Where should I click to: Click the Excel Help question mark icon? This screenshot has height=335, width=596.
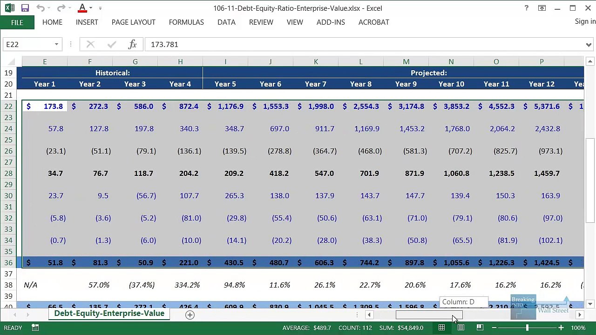pyautogui.click(x=526, y=8)
